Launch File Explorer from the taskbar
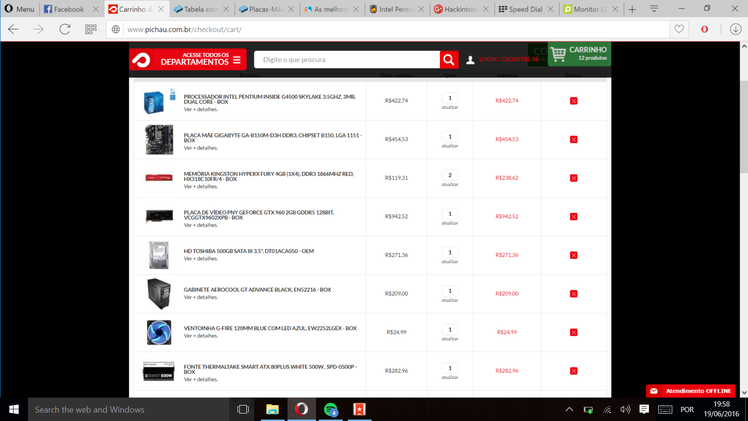Image resolution: width=748 pixels, height=421 pixels. click(x=273, y=409)
